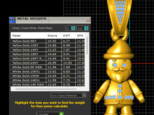
Task: Click the 10.52 grams value
Action: click(x=52, y=41)
